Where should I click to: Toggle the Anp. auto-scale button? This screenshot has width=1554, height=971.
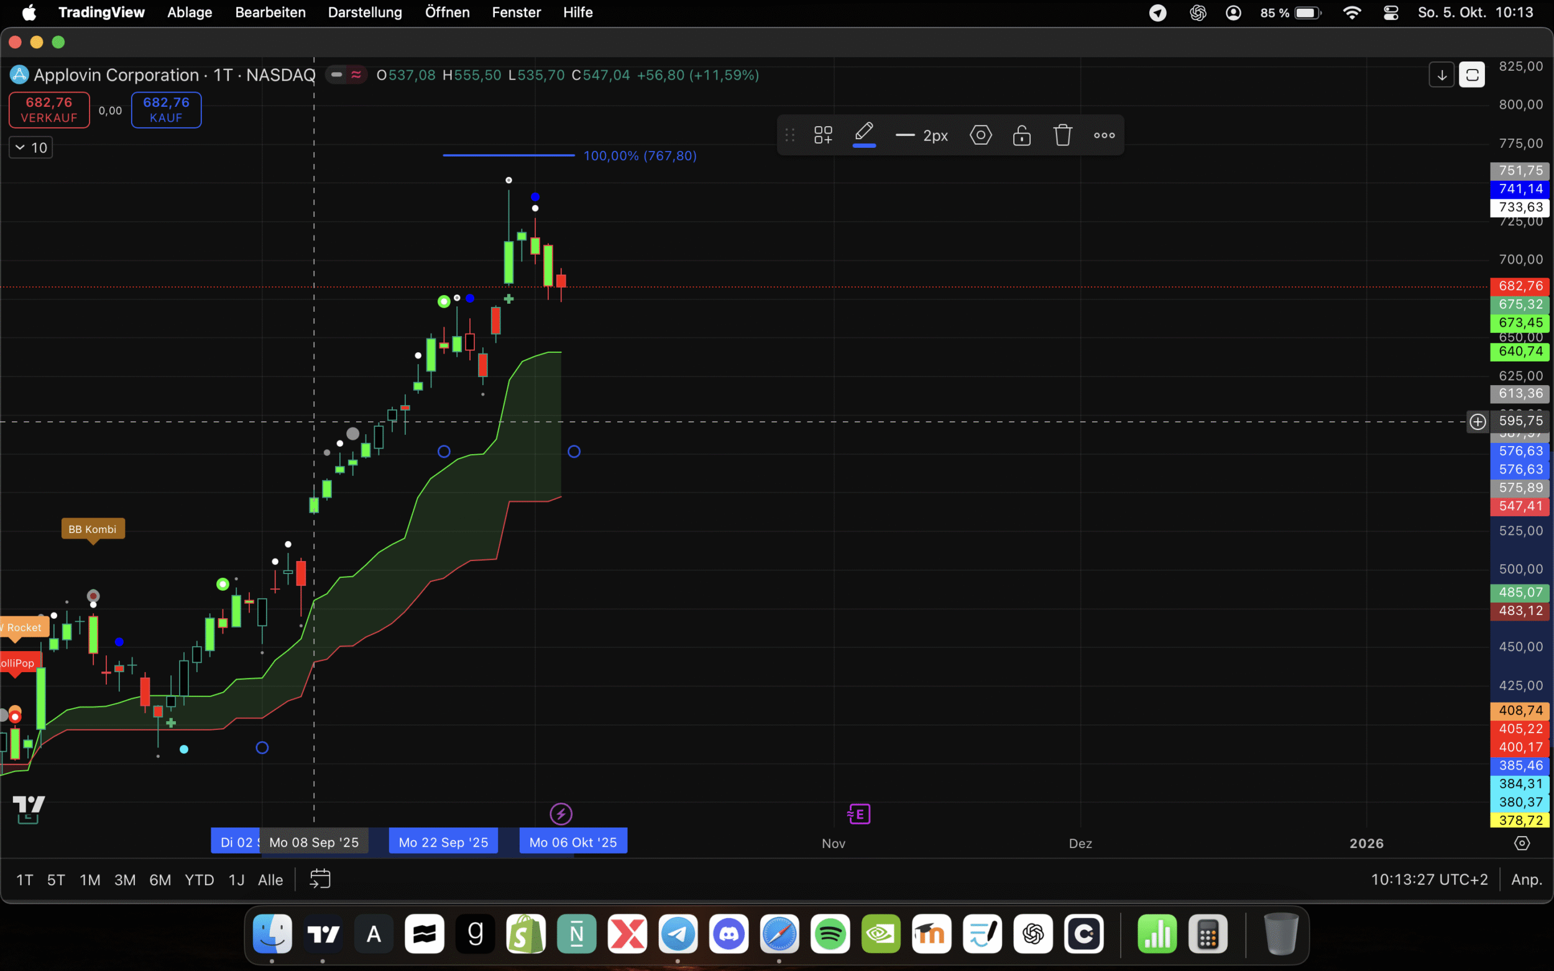1527,880
